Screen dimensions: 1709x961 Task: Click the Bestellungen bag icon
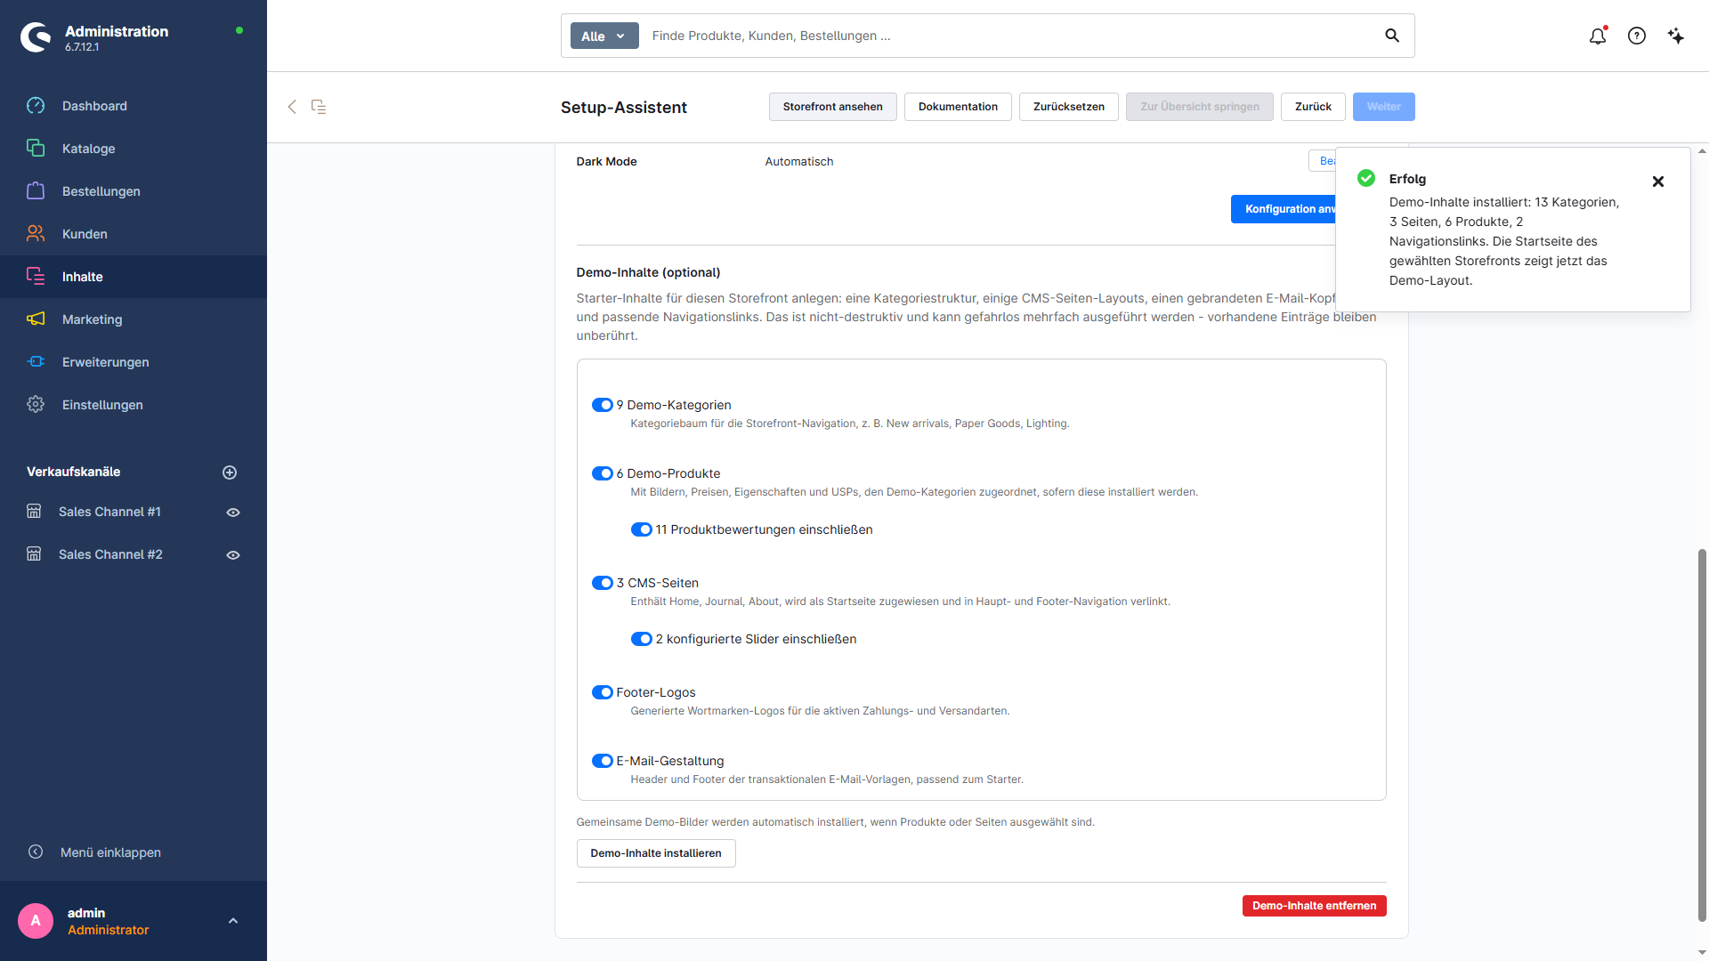(36, 191)
